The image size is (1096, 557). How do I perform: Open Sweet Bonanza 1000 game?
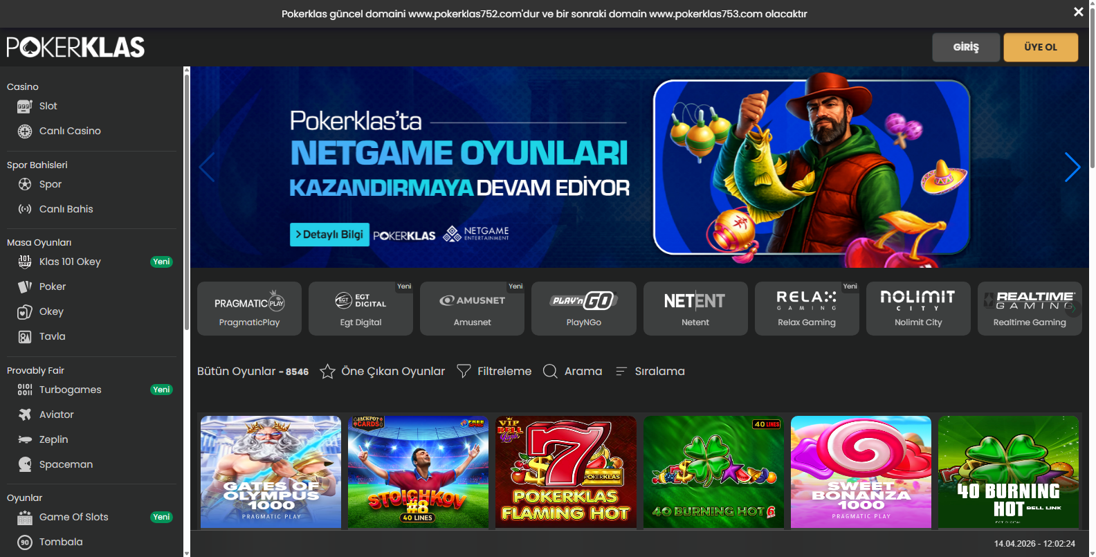click(861, 472)
